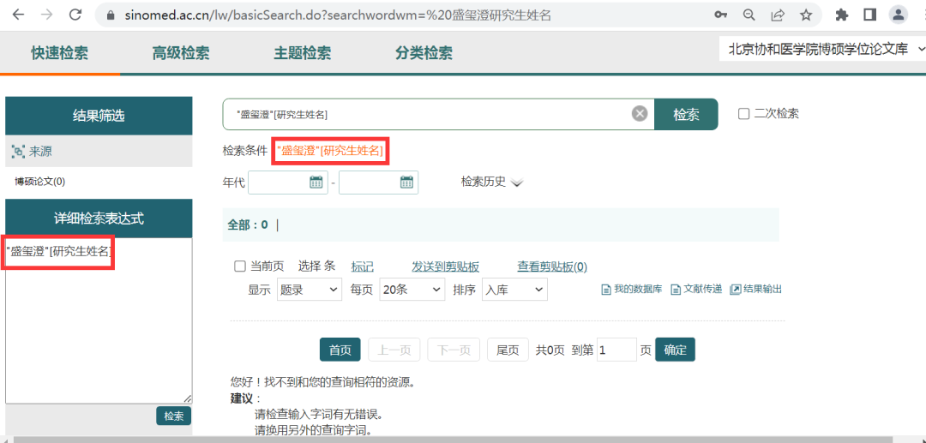Enable the 二次检索 checkbox
Image resolution: width=926 pixels, height=443 pixels.
pos(743,114)
